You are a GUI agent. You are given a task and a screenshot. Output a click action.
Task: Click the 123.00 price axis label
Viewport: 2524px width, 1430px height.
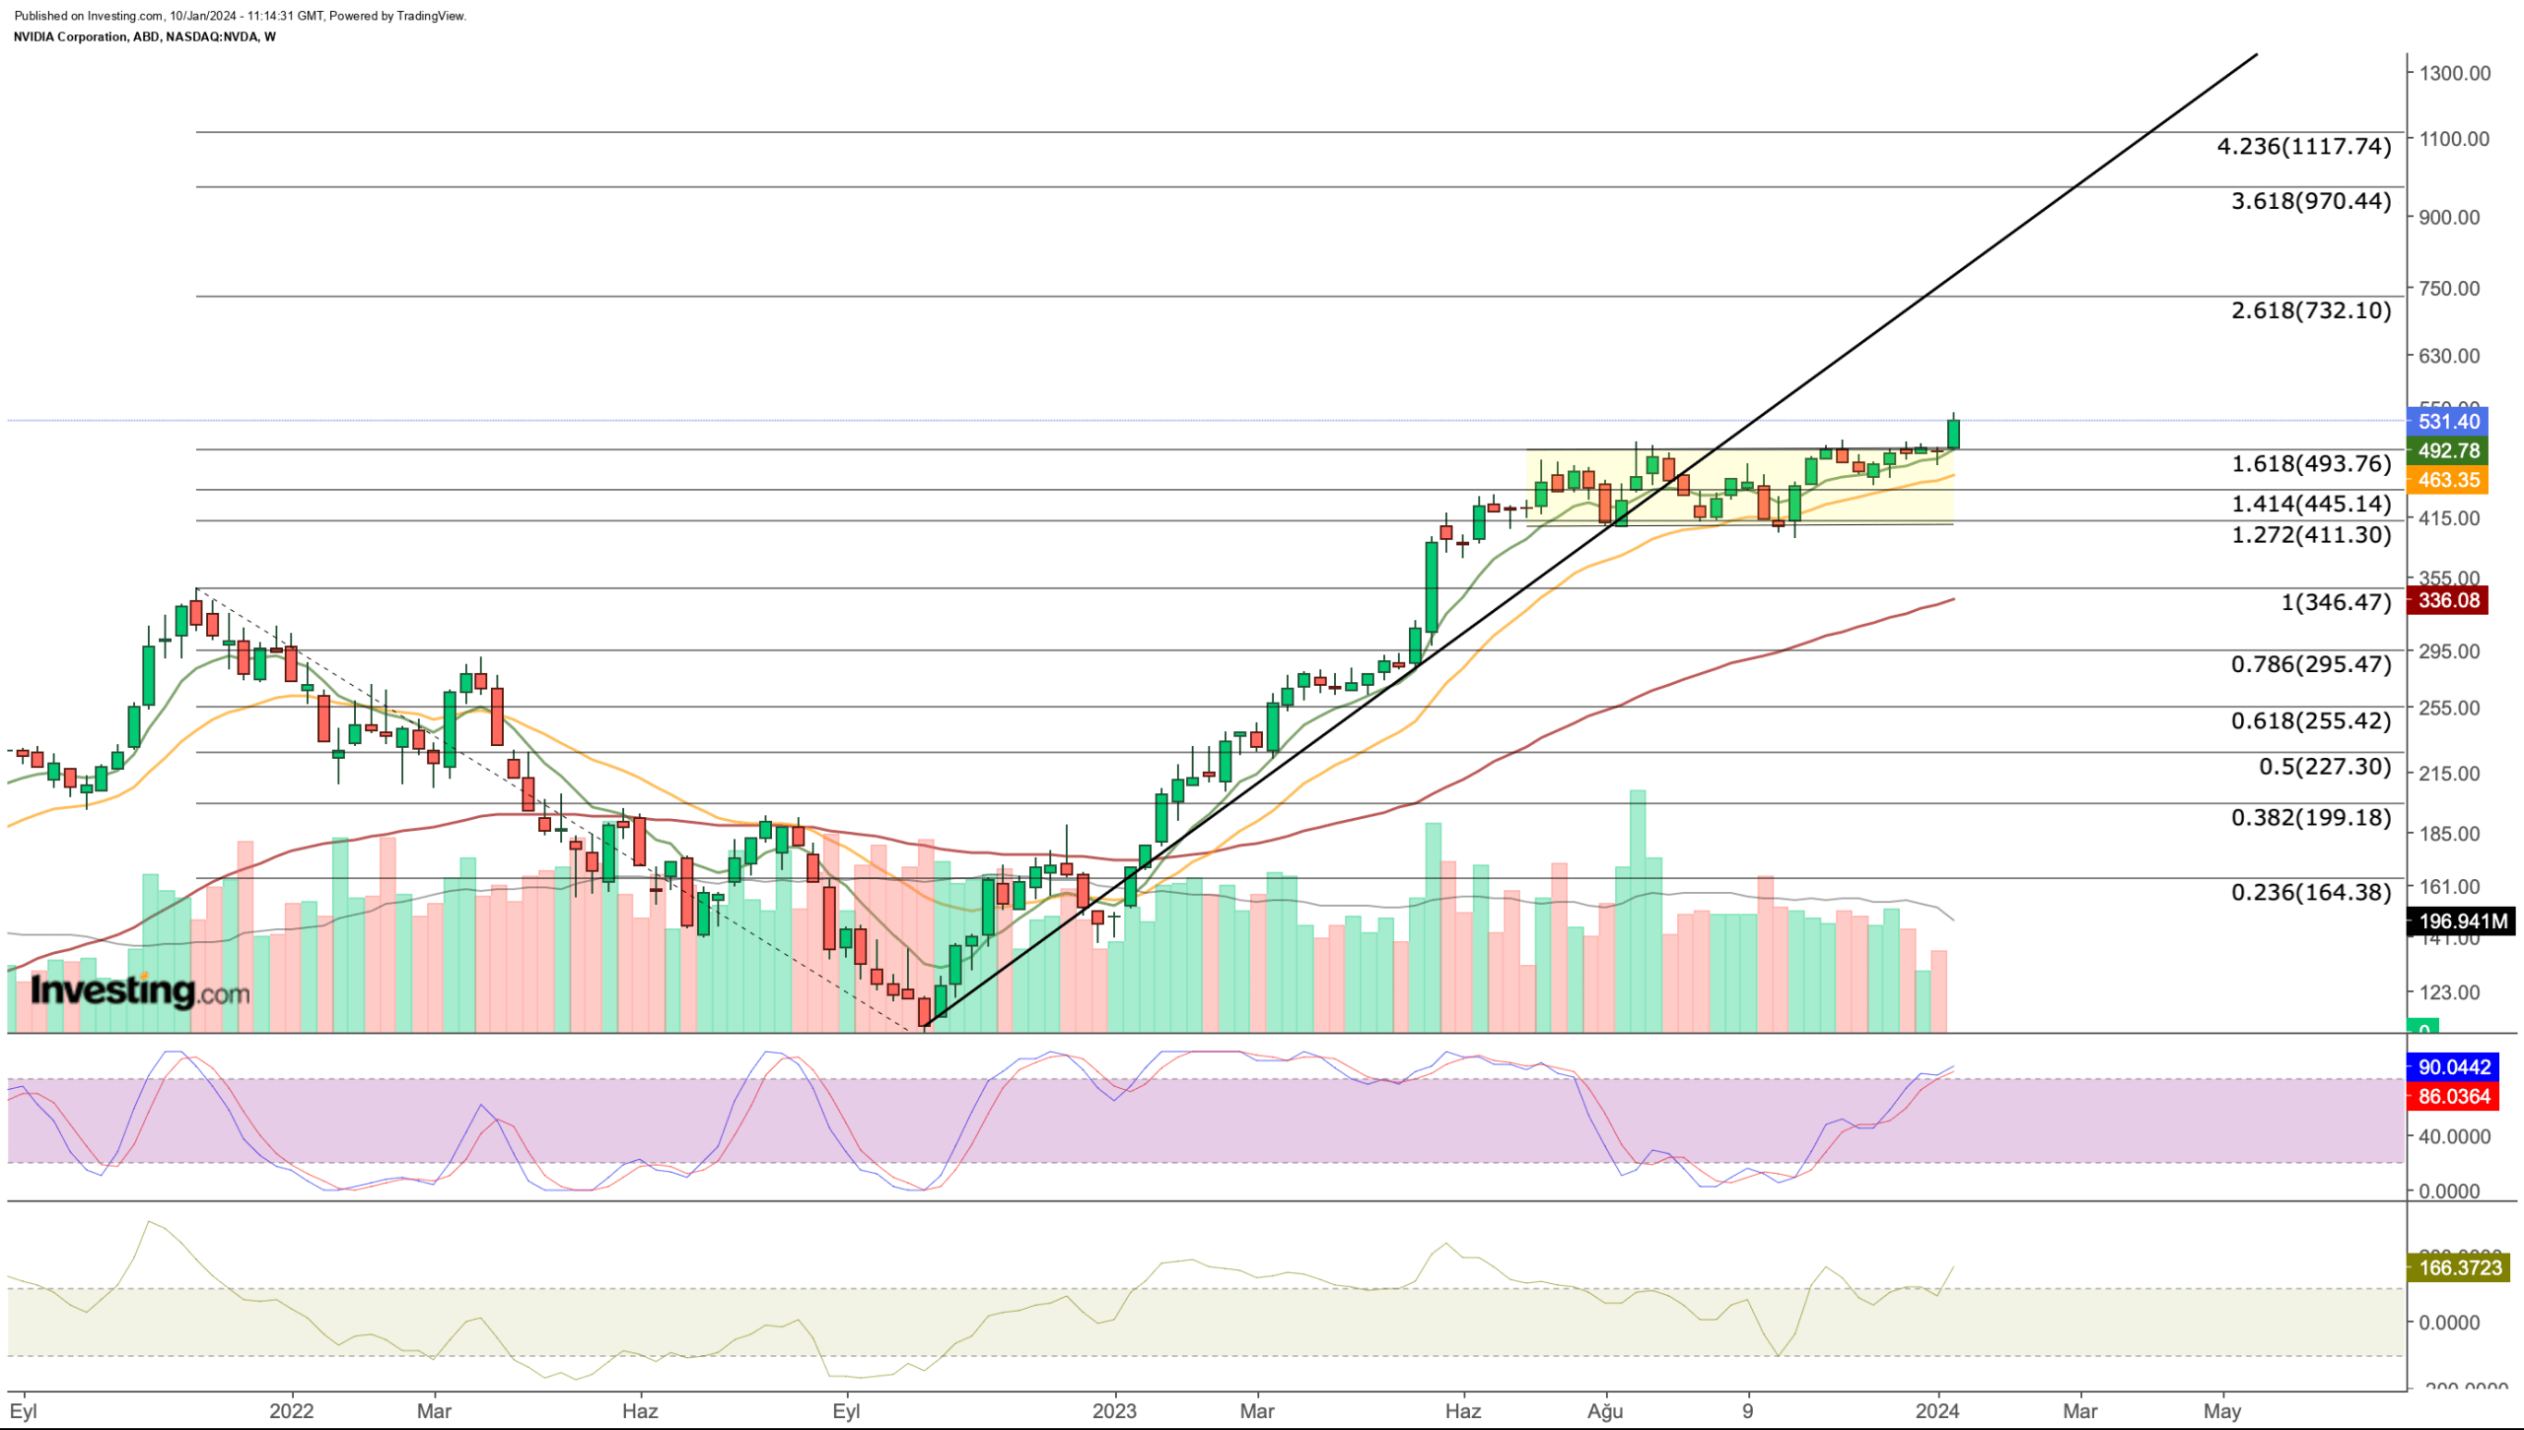point(2449,992)
